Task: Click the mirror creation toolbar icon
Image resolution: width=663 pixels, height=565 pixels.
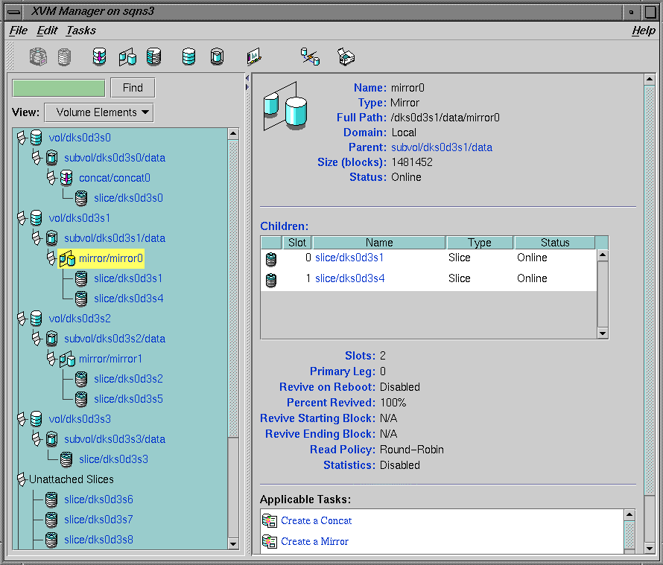Action: tap(127, 57)
